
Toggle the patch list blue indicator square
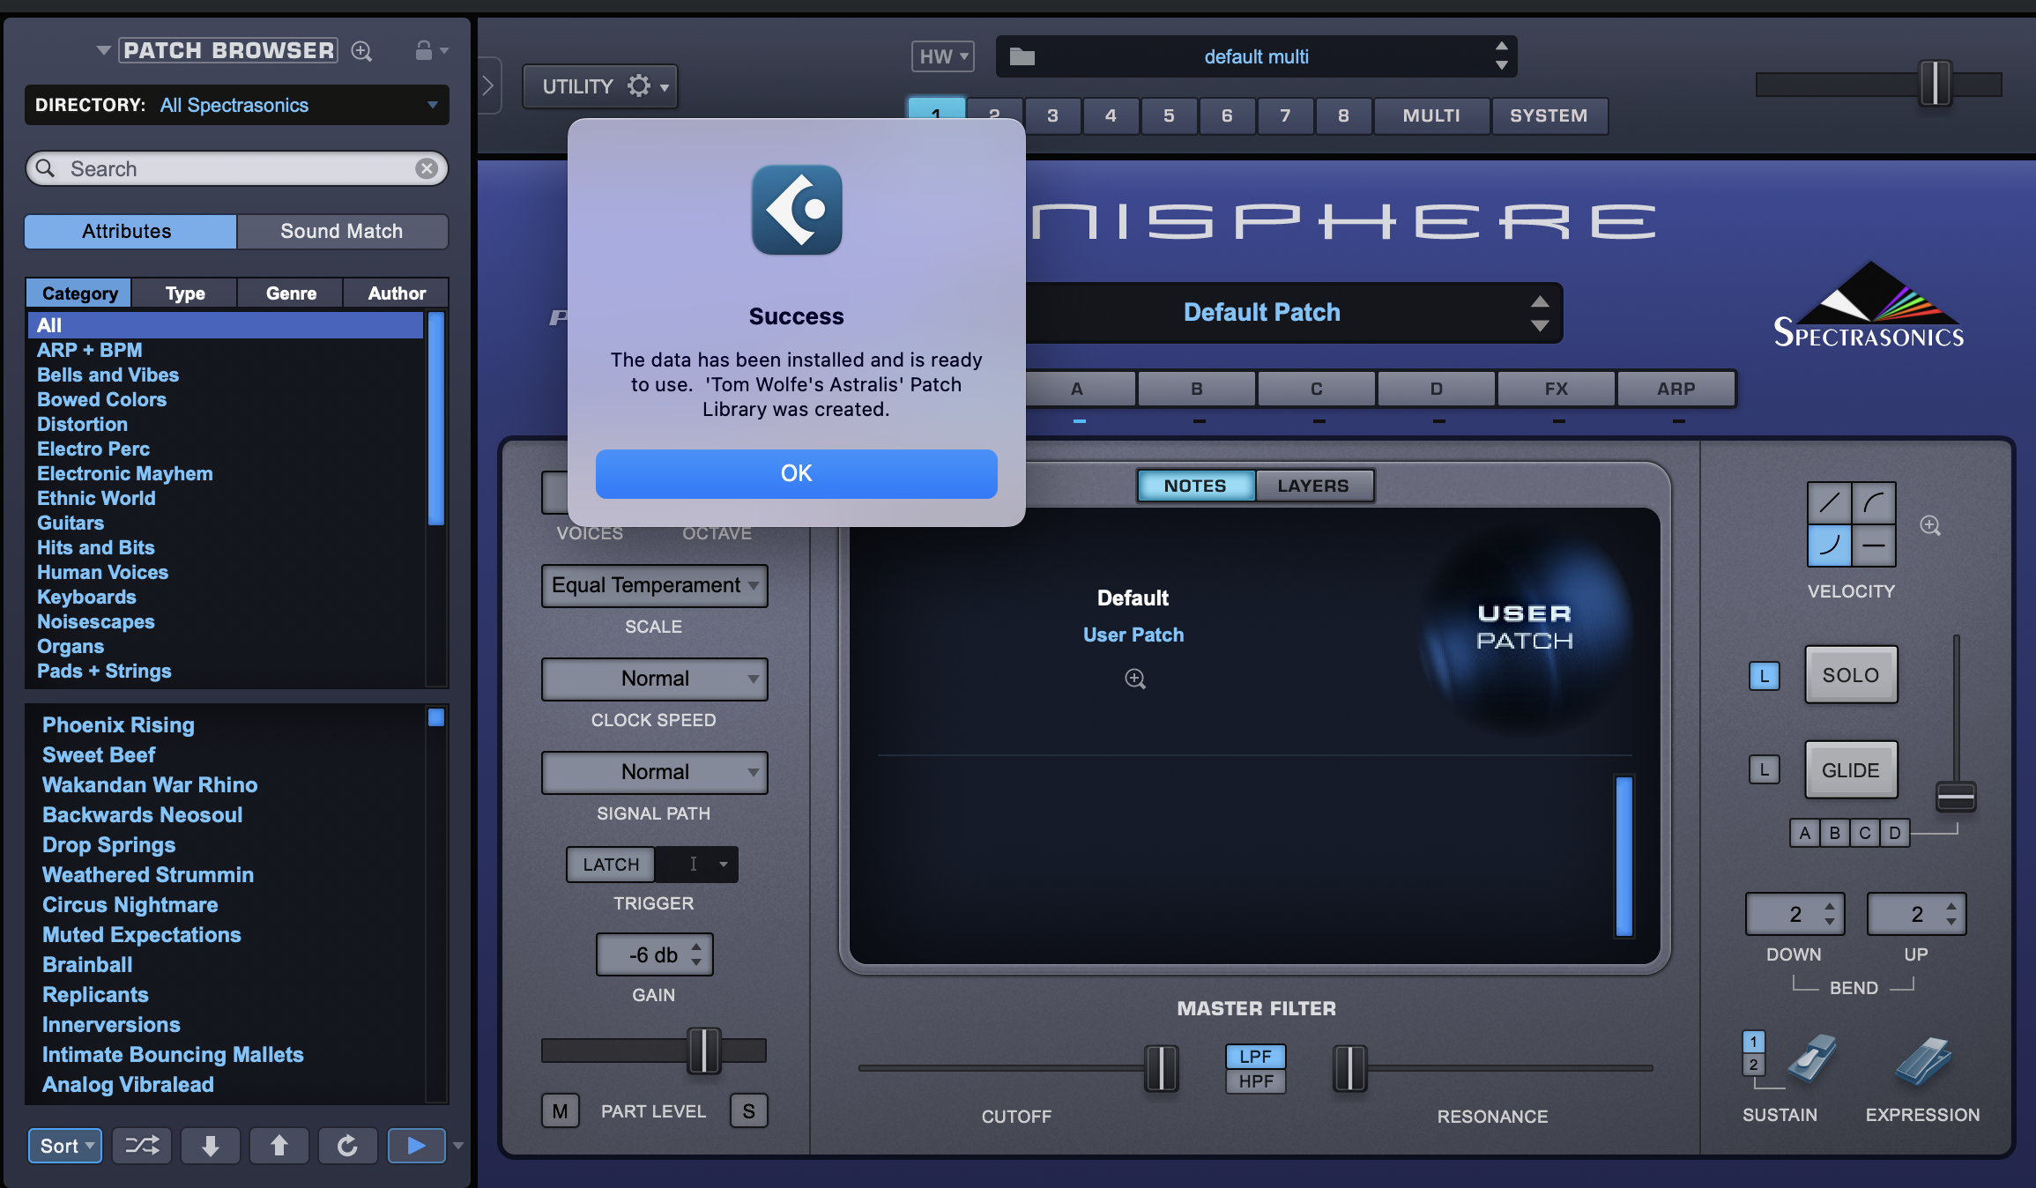pos(436,717)
